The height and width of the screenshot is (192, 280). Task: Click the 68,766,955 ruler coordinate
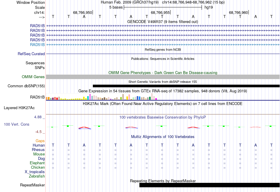click(160, 12)
